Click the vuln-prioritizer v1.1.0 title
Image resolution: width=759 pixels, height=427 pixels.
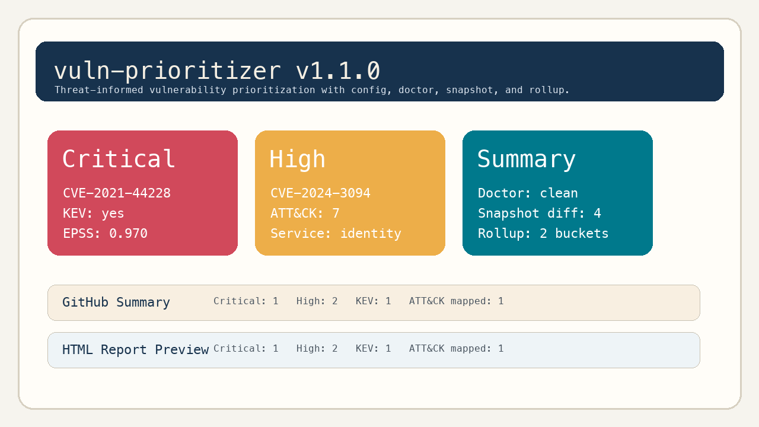pyautogui.click(x=217, y=71)
